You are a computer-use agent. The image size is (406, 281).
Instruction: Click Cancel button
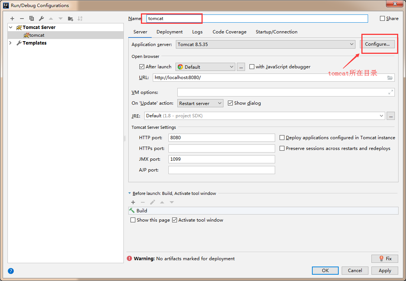pos(355,270)
